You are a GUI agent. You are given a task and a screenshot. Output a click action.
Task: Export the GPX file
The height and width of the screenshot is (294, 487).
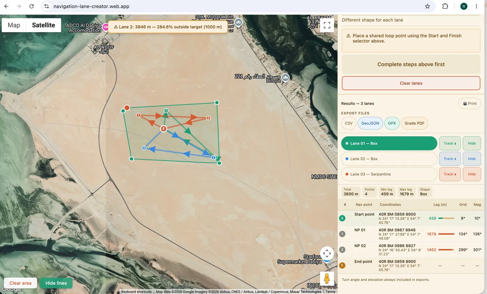coord(392,123)
